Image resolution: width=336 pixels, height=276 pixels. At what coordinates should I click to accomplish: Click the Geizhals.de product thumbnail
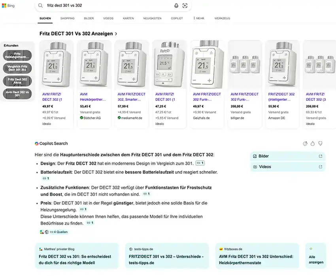point(207,64)
